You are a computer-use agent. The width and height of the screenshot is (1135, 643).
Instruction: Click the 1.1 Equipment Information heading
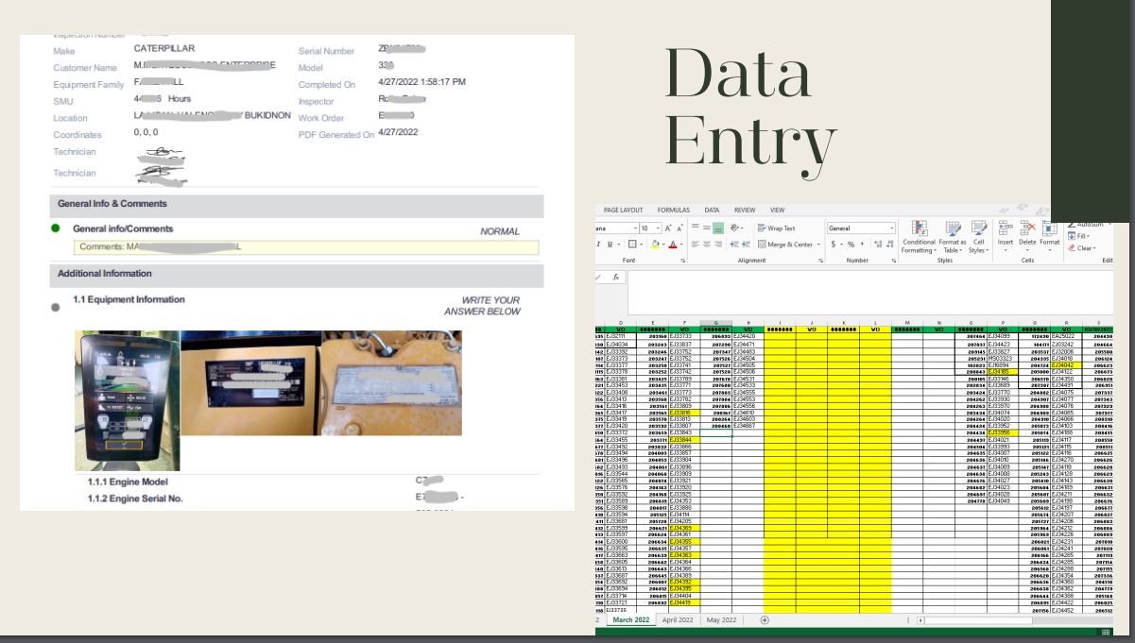129,299
